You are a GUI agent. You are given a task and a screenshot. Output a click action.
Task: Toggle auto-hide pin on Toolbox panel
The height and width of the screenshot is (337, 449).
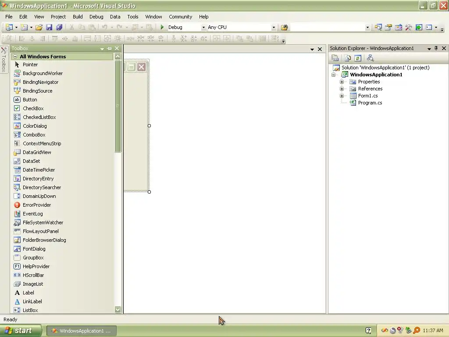(109, 48)
